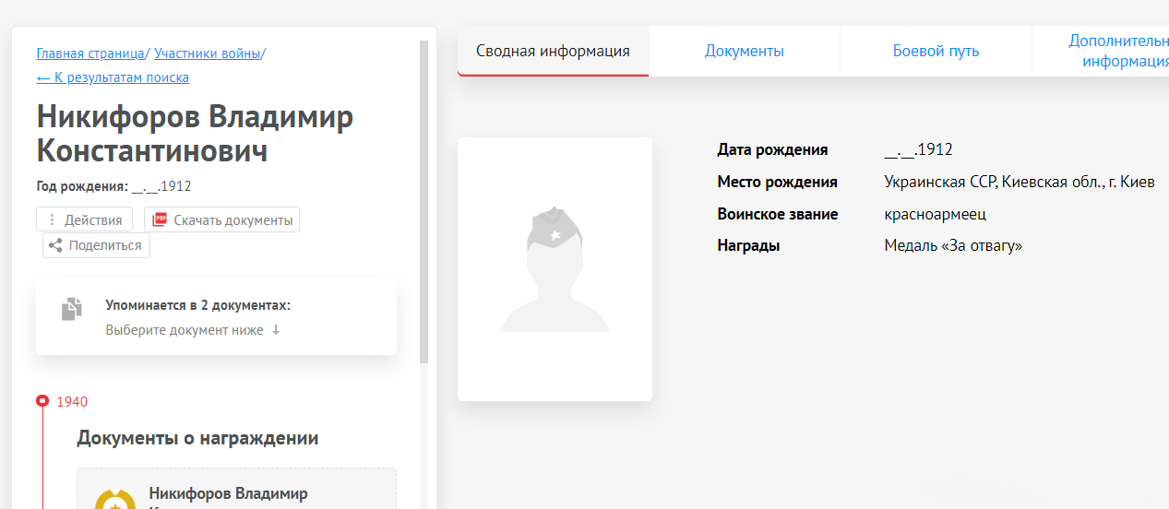Select the 1940 timeline marker
1169x509 pixels.
[42, 401]
